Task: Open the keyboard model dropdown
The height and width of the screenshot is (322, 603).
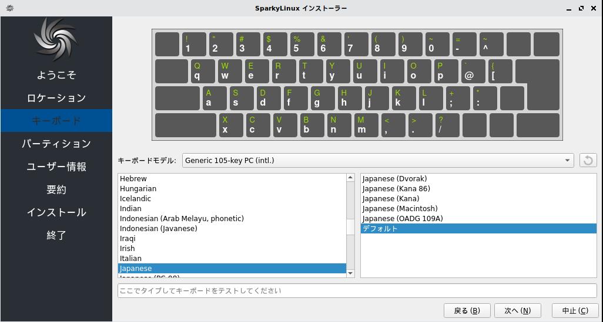Action: 378,161
